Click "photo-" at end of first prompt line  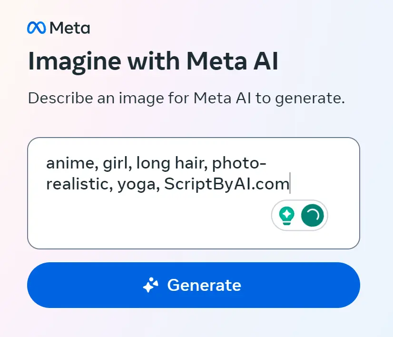pos(239,163)
